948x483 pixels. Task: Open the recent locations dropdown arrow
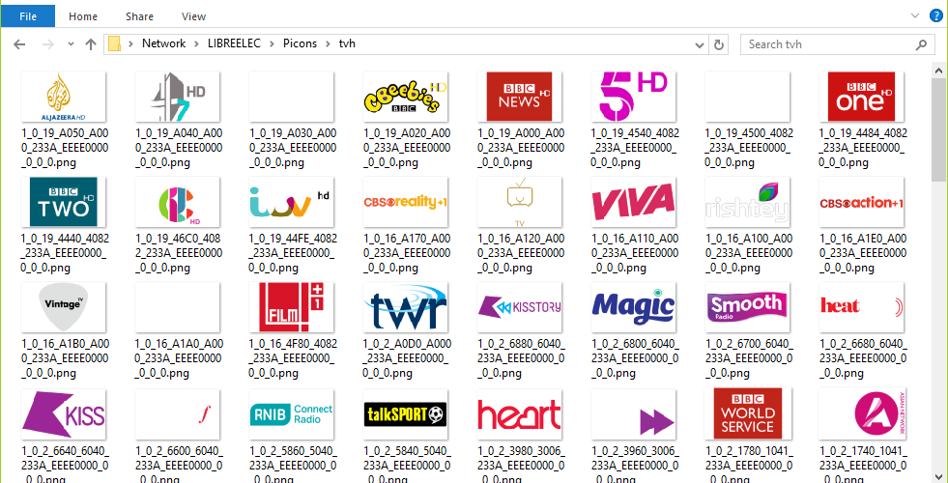[x=71, y=44]
